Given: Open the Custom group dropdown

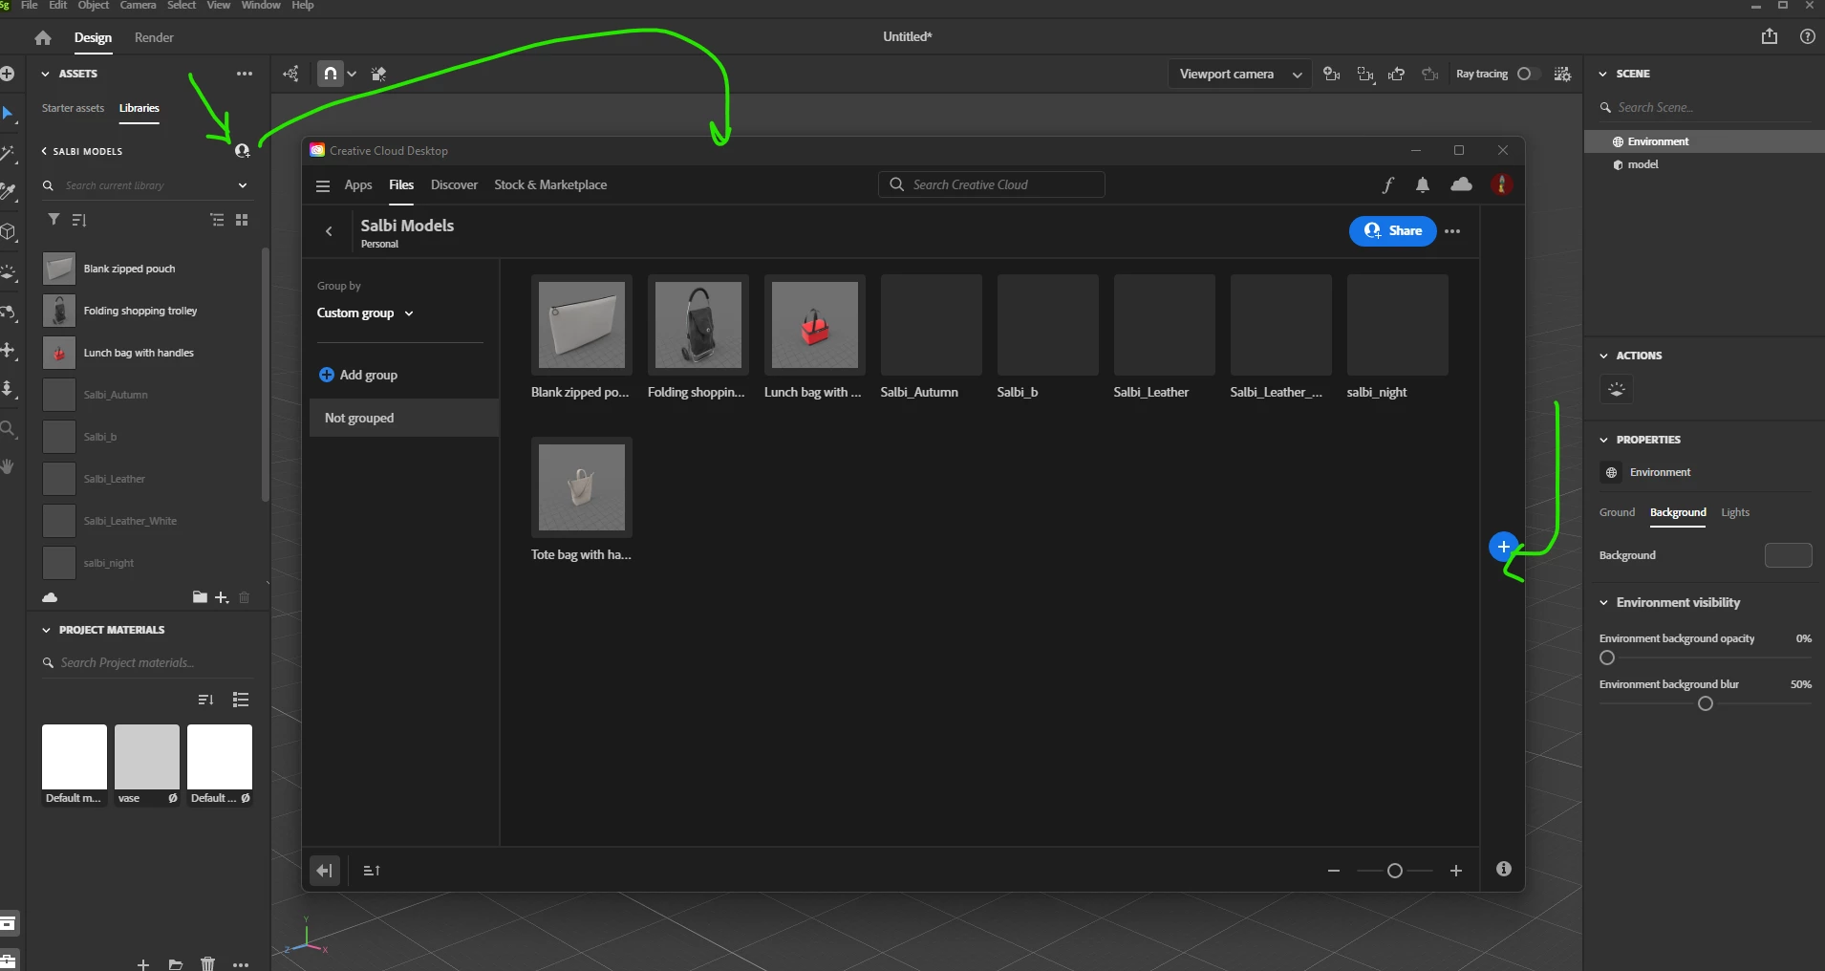Looking at the screenshot, I should (365, 313).
